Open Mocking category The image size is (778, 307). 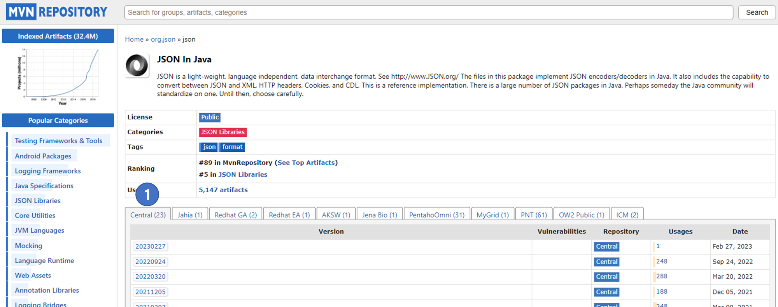(28, 246)
